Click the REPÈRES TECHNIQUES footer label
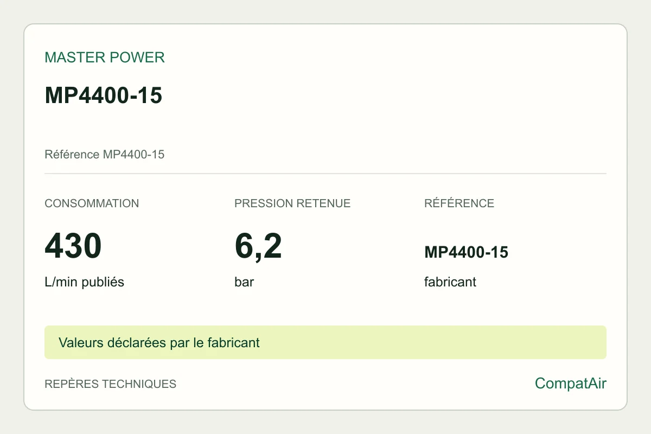 point(111,384)
